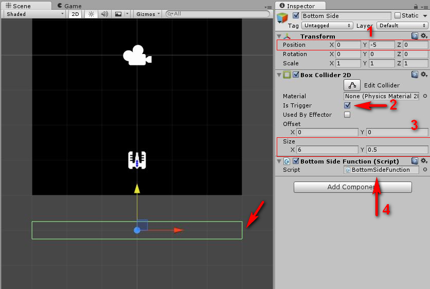430x289 pixels.
Task: Toggle scene lighting sun icon
Action: click(92, 14)
